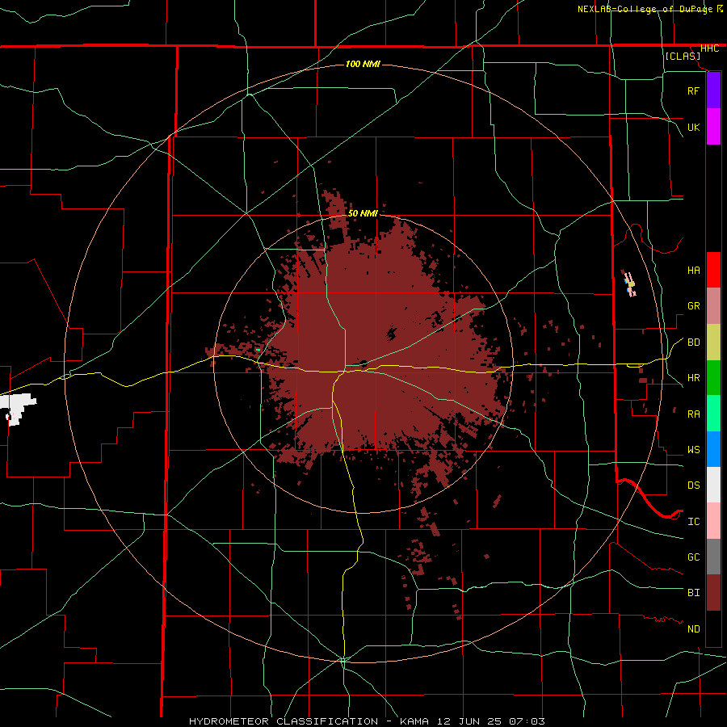Click the DS white legend swatch
Screen dimensions: 727x727
click(713, 485)
